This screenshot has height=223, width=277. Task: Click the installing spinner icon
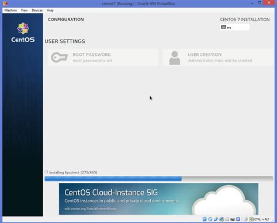pyautogui.click(x=46, y=172)
